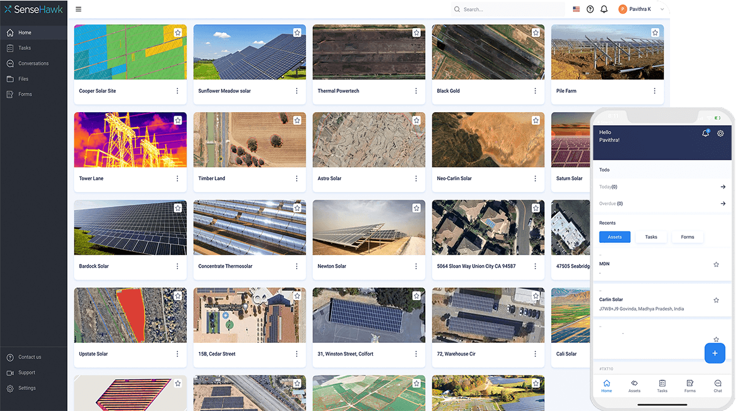Favorite the Sunflower Meadow solar card star
Viewport: 737px width, 411px height.
(297, 33)
